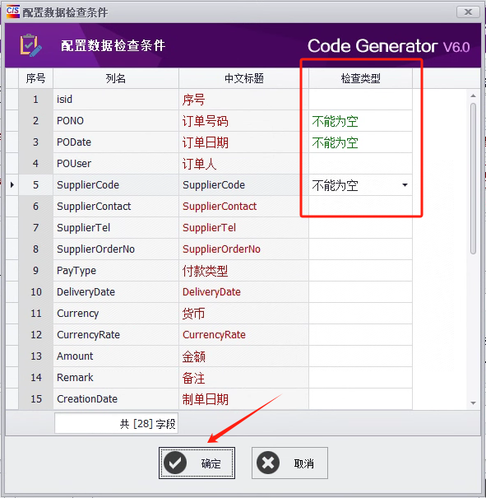This screenshot has width=486, height=498.
Task: Click the clipboard icon in purple header
Action: point(30,45)
